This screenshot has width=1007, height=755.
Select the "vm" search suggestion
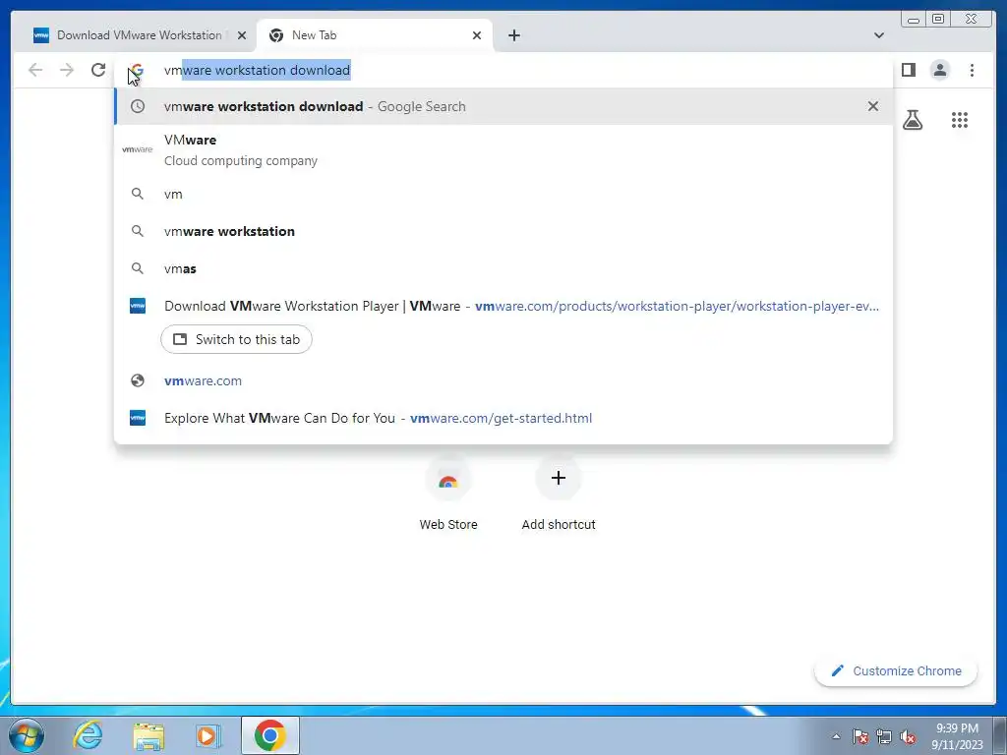(503, 194)
